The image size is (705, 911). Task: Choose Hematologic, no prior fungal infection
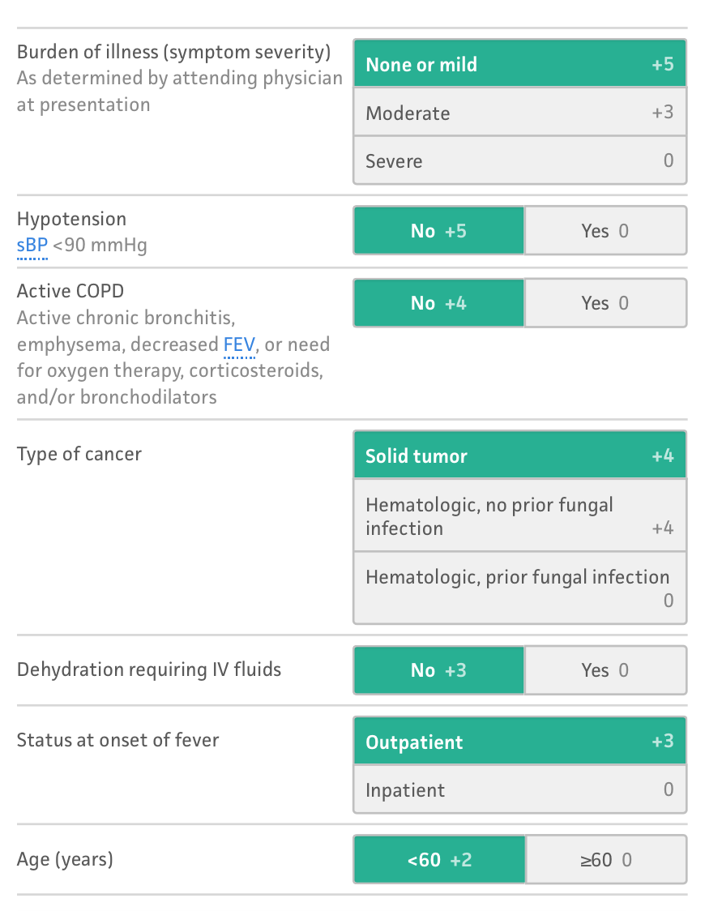[519, 515]
